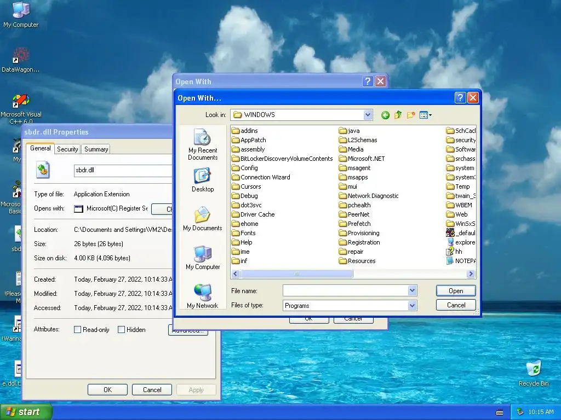Open the View menu icon in toolbar
The height and width of the screenshot is (420, 561).
pos(425,115)
